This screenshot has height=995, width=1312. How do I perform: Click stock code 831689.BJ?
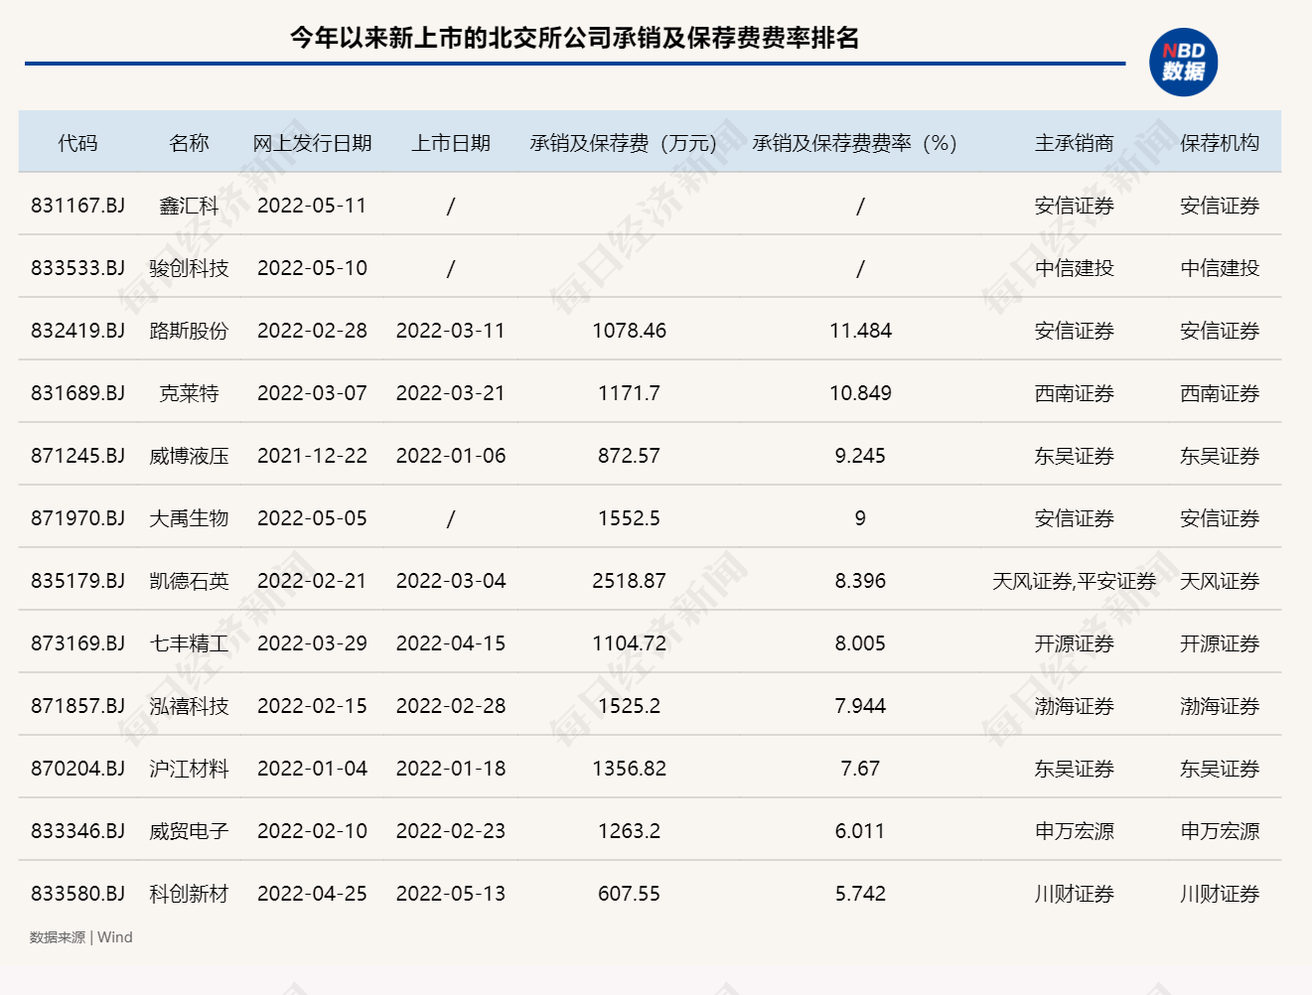(77, 393)
